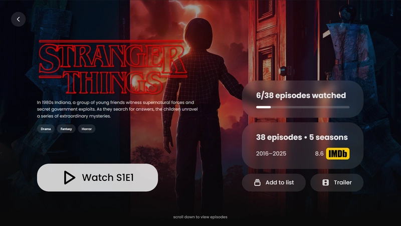401x226 pixels.
Task: Click the Add to list stack icon
Action: pyautogui.click(x=257, y=182)
